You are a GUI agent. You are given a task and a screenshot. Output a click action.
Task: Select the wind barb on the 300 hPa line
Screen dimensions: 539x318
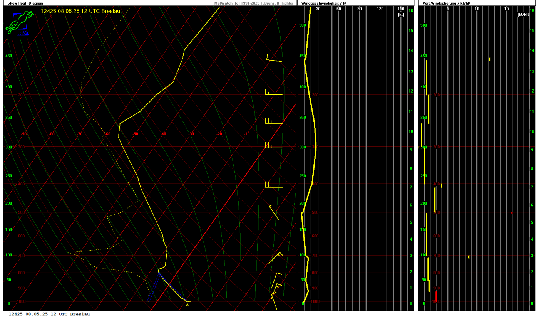(274, 145)
